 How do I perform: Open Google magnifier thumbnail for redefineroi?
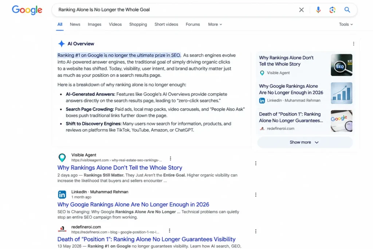click(x=341, y=121)
